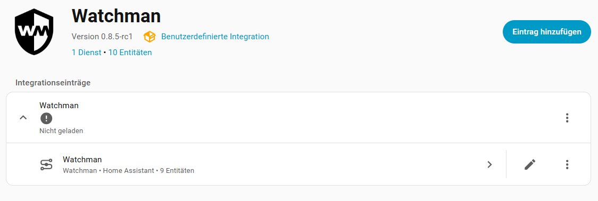Click the pencil edit icon for Watchman device
598x201 pixels.
(x=530, y=164)
